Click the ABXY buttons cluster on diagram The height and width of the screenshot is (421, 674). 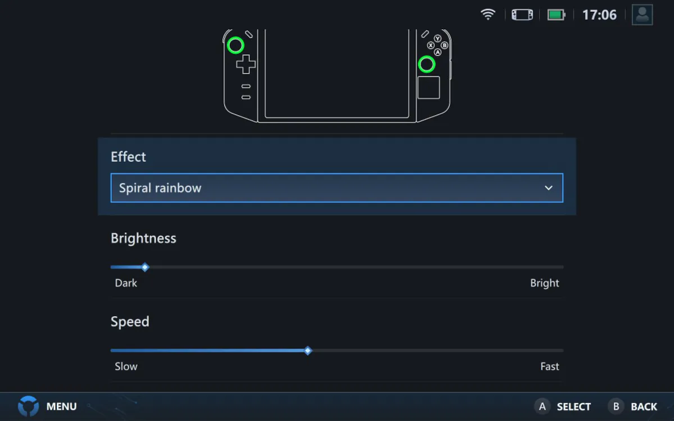coord(438,45)
